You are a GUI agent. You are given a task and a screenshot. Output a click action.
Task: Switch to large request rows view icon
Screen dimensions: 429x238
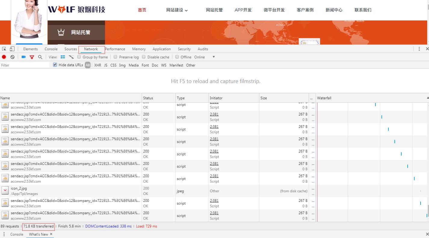pos(63,57)
